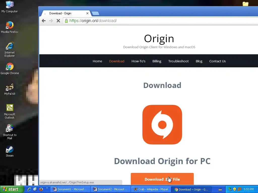
Task: Click 'Download Origin Client for Windows and macOS' tagline
Action: [x=159, y=47]
